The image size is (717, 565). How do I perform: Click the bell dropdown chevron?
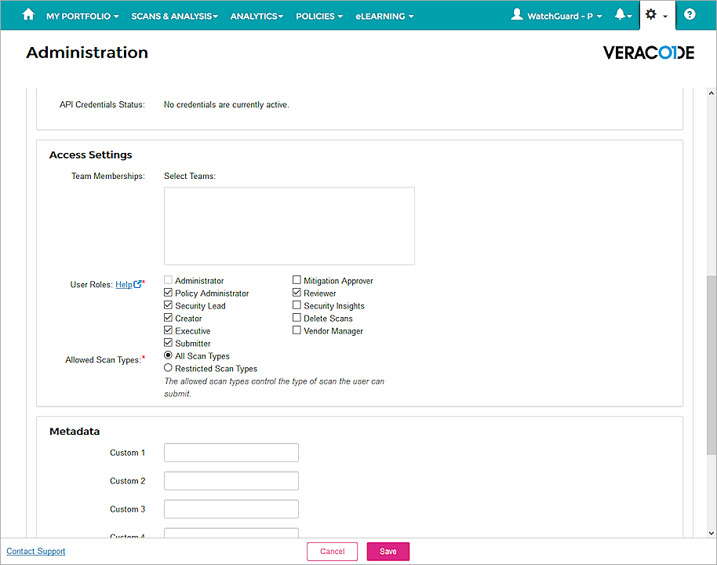click(x=630, y=16)
